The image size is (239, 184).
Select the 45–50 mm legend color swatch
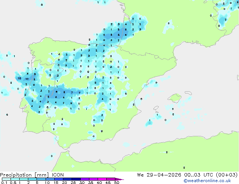coord(111,179)
